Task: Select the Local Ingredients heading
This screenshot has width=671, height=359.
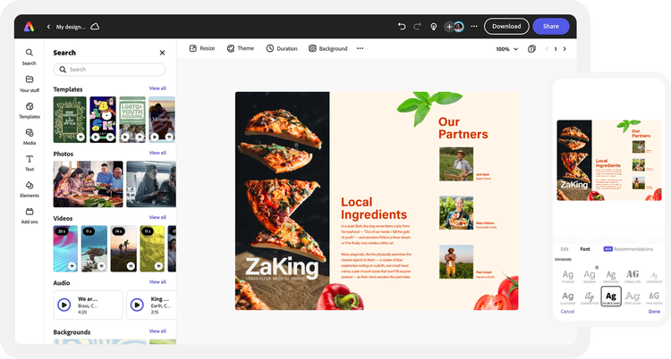Action: coord(374,208)
